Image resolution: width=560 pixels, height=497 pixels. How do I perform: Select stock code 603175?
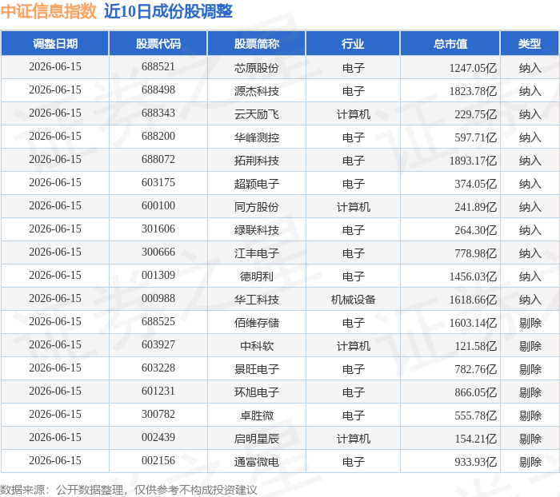(158, 183)
